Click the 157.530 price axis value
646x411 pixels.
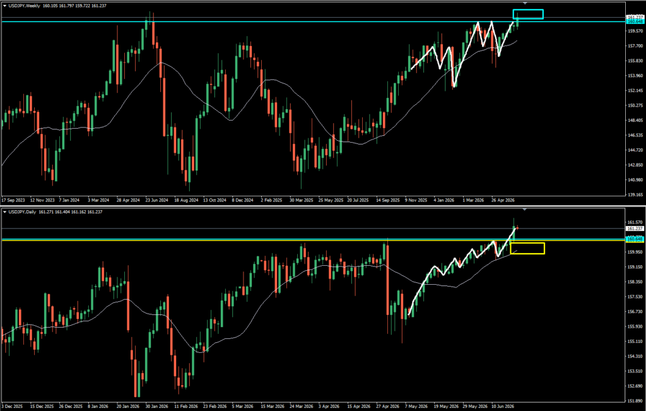(635, 297)
